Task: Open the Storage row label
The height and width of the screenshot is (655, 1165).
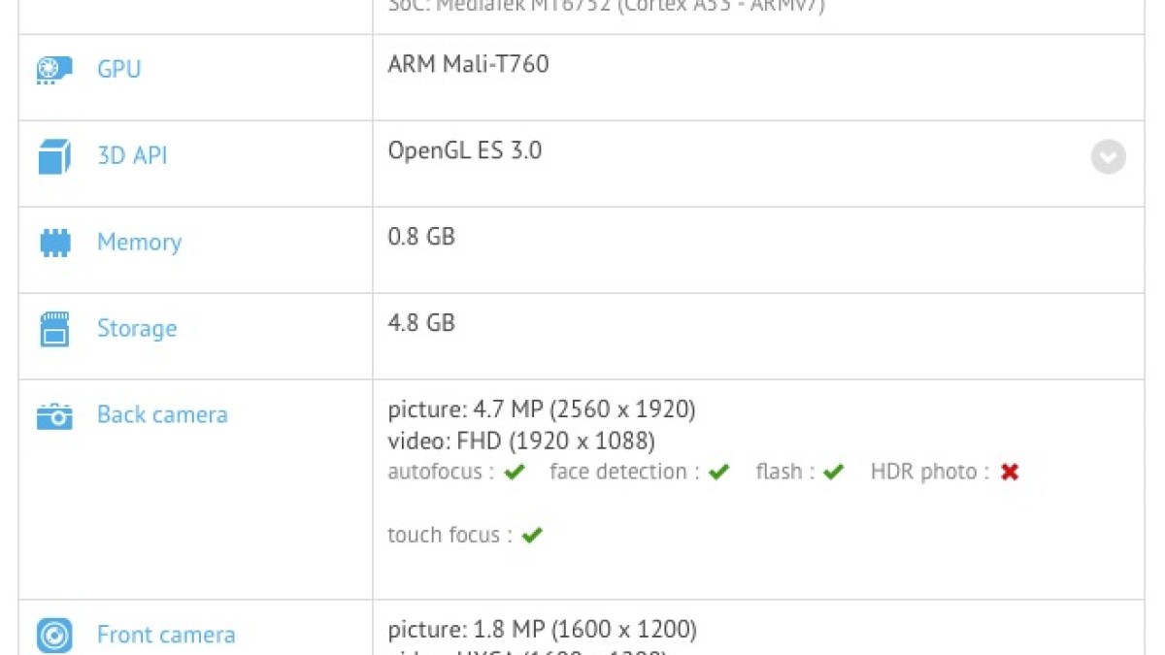Action: click(137, 328)
